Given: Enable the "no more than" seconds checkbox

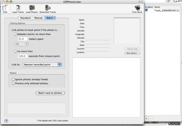Looking at the screenshot, I should click(15, 51).
